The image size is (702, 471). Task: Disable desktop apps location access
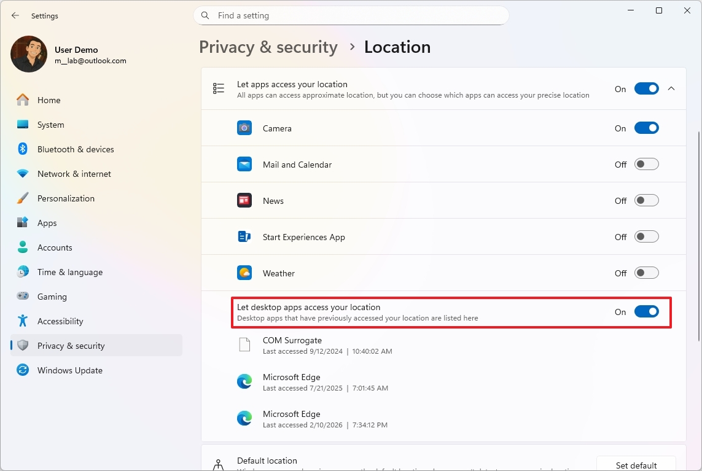pyautogui.click(x=646, y=311)
